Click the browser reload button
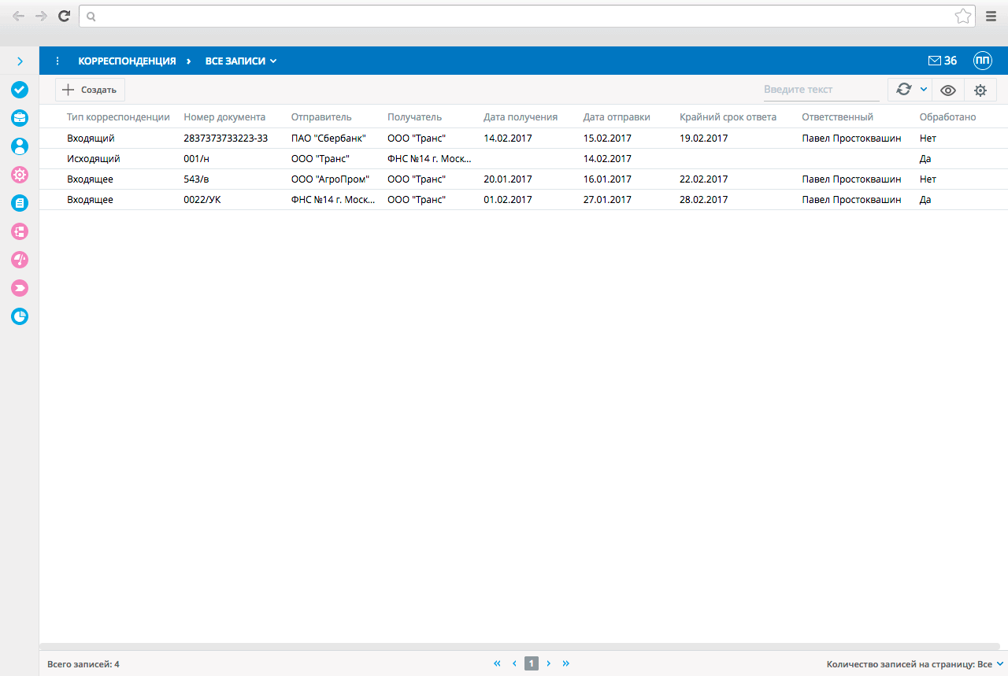The height and width of the screenshot is (676, 1008). [x=64, y=16]
